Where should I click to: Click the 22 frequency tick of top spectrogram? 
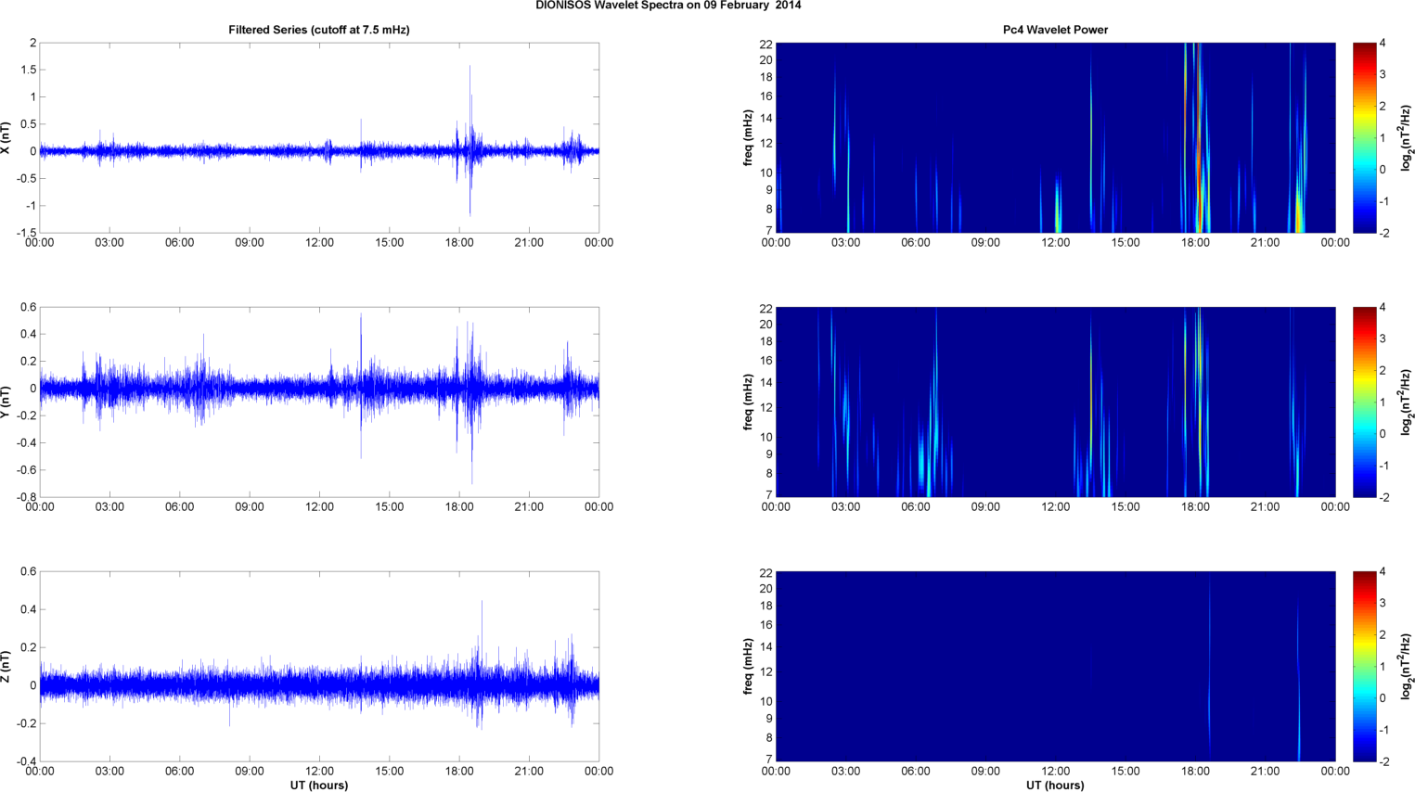pyautogui.click(x=766, y=44)
